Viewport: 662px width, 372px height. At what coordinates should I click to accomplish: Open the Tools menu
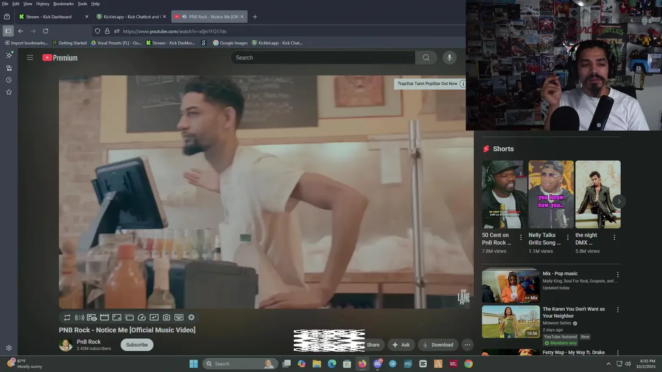[82, 4]
